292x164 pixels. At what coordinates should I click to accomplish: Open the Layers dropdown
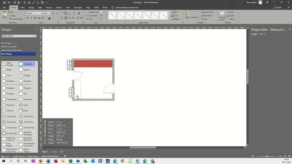point(231,15)
